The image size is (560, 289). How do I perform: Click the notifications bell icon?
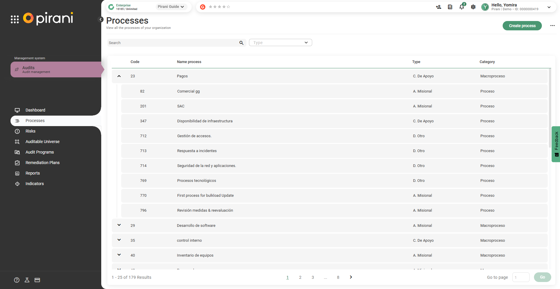(461, 7)
